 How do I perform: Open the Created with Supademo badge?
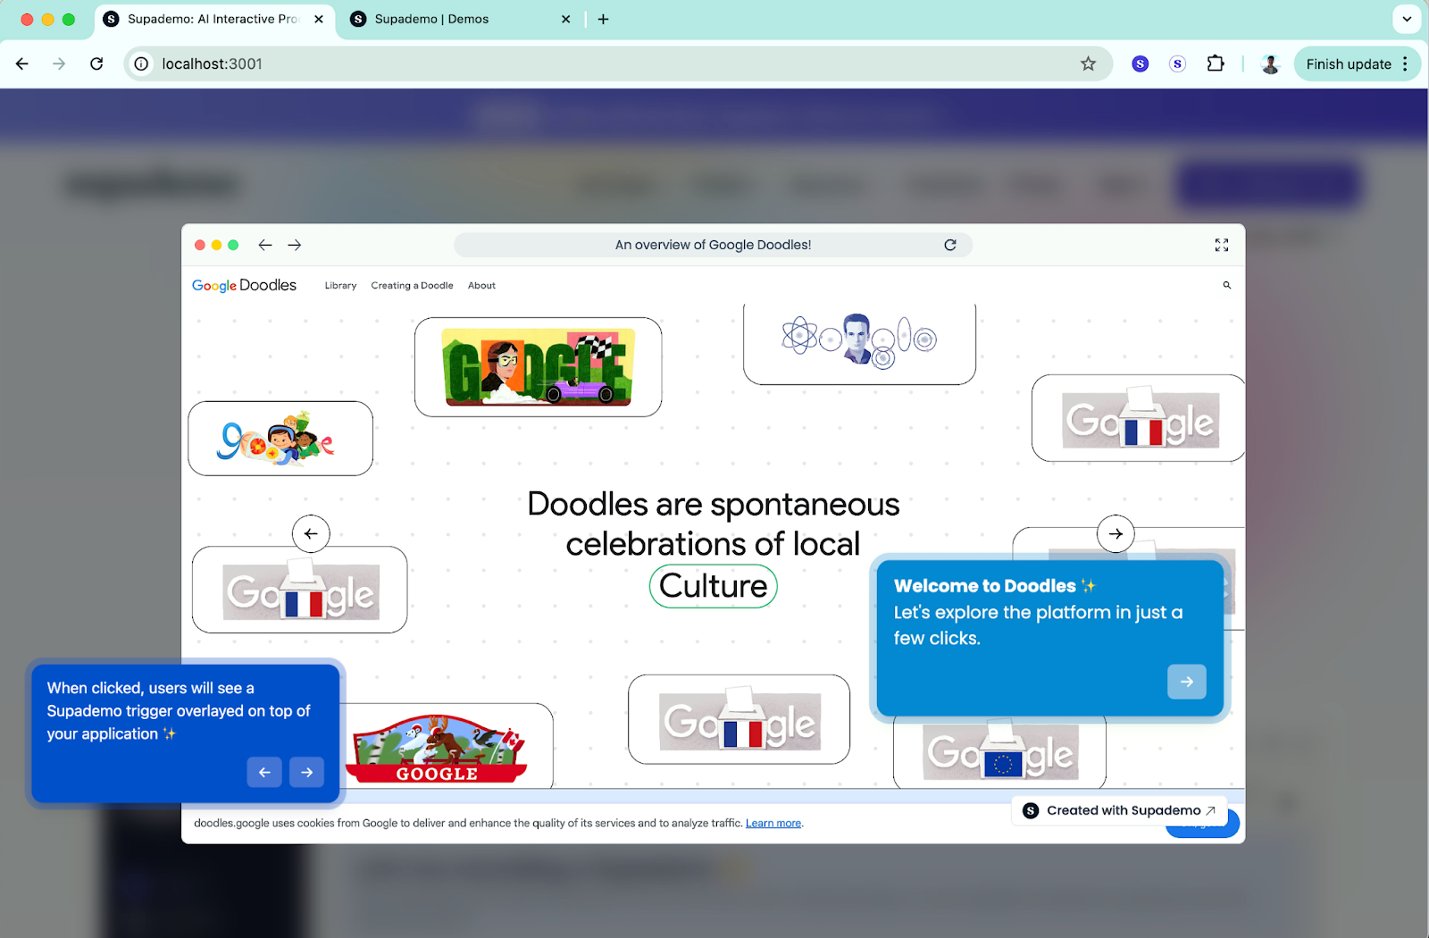(x=1119, y=810)
